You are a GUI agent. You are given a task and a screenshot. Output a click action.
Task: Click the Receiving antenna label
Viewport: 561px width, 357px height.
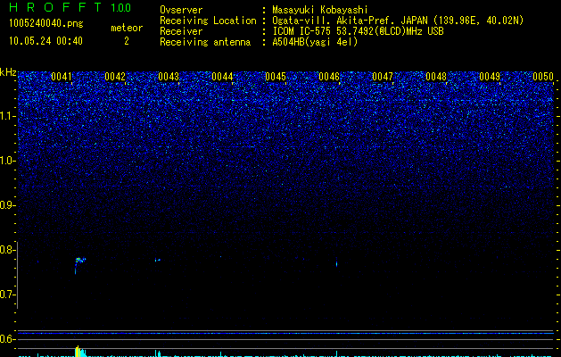(205, 42)
